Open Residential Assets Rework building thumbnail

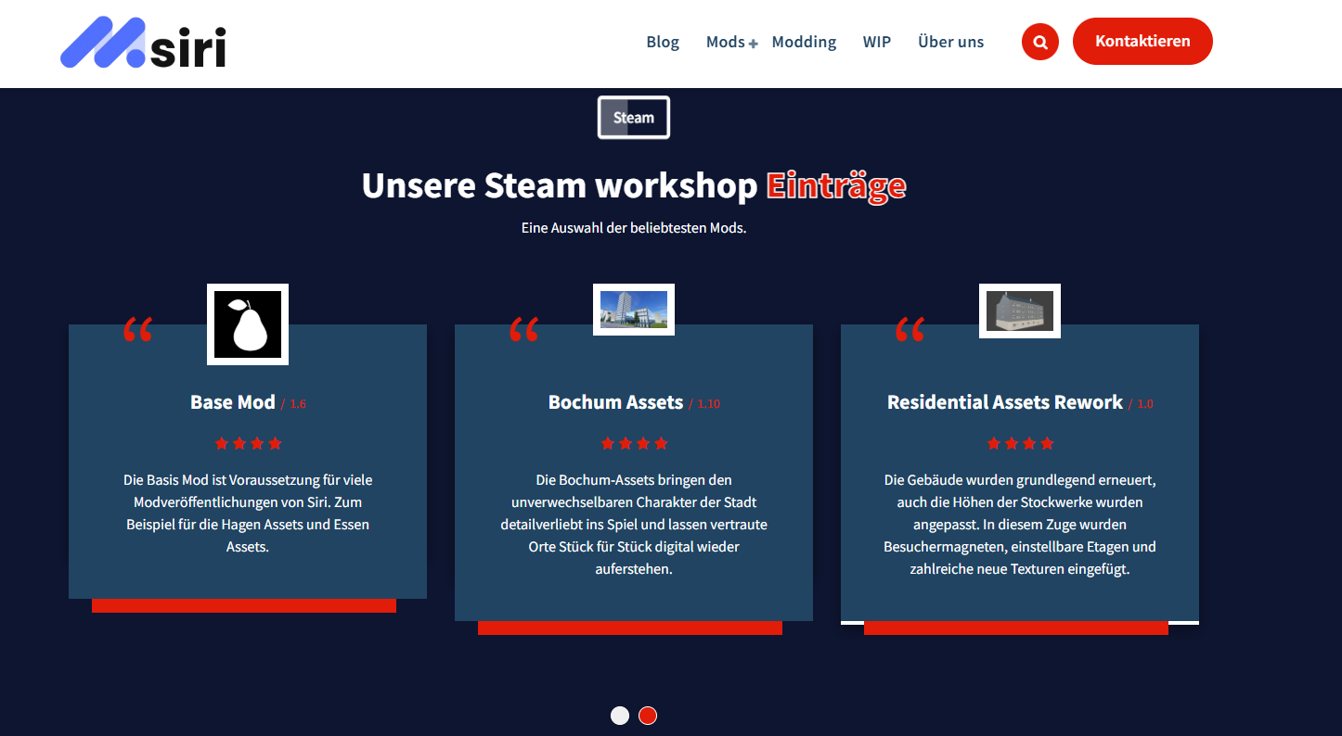(1020, 311)
